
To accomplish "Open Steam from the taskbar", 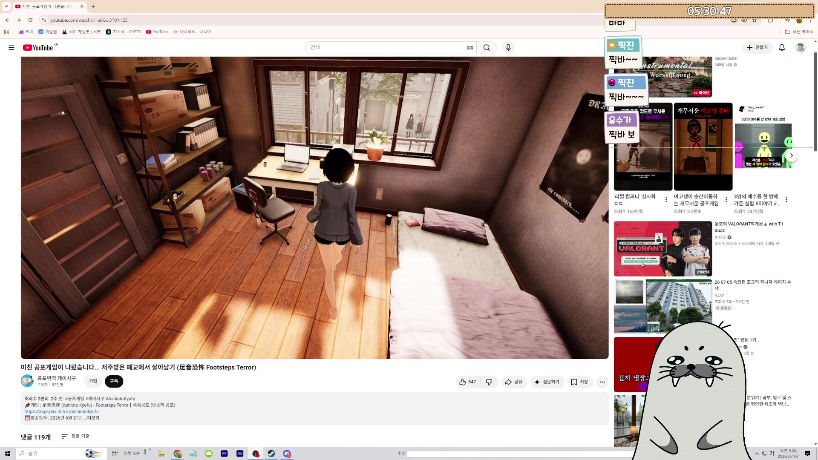I will pos(271,454).
